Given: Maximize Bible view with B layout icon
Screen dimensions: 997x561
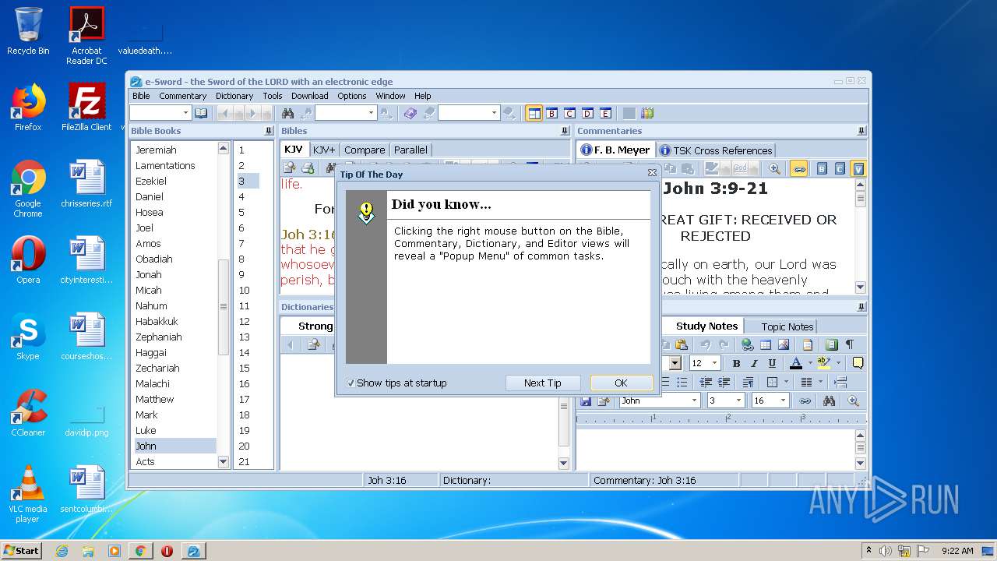Looking at the screenshot, I should tap(552, 113).
